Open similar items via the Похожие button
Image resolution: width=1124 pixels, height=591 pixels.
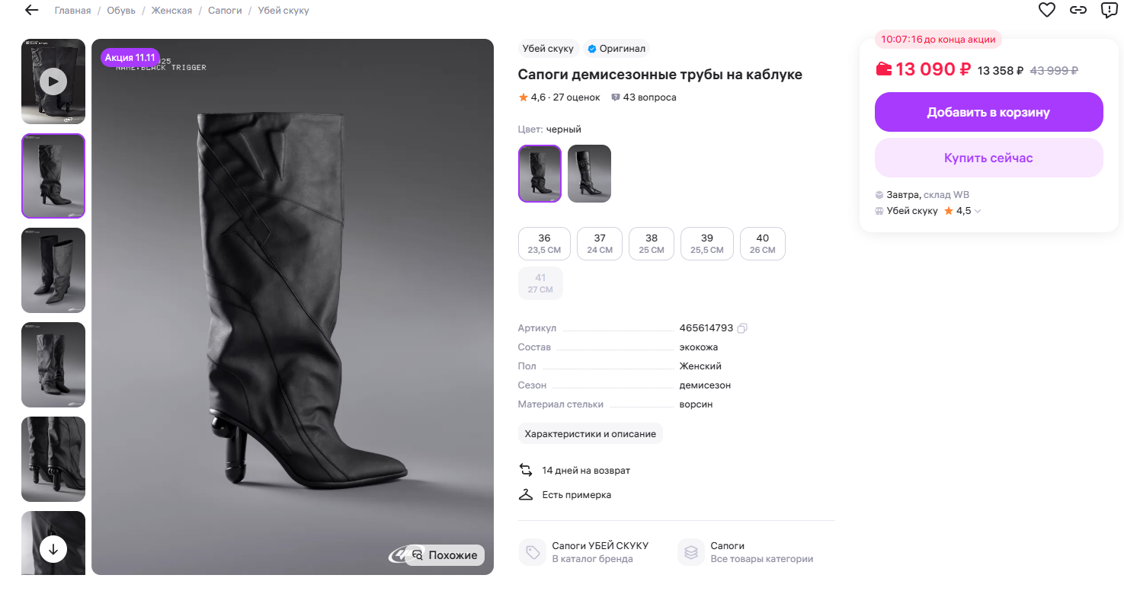click(445, 555)
